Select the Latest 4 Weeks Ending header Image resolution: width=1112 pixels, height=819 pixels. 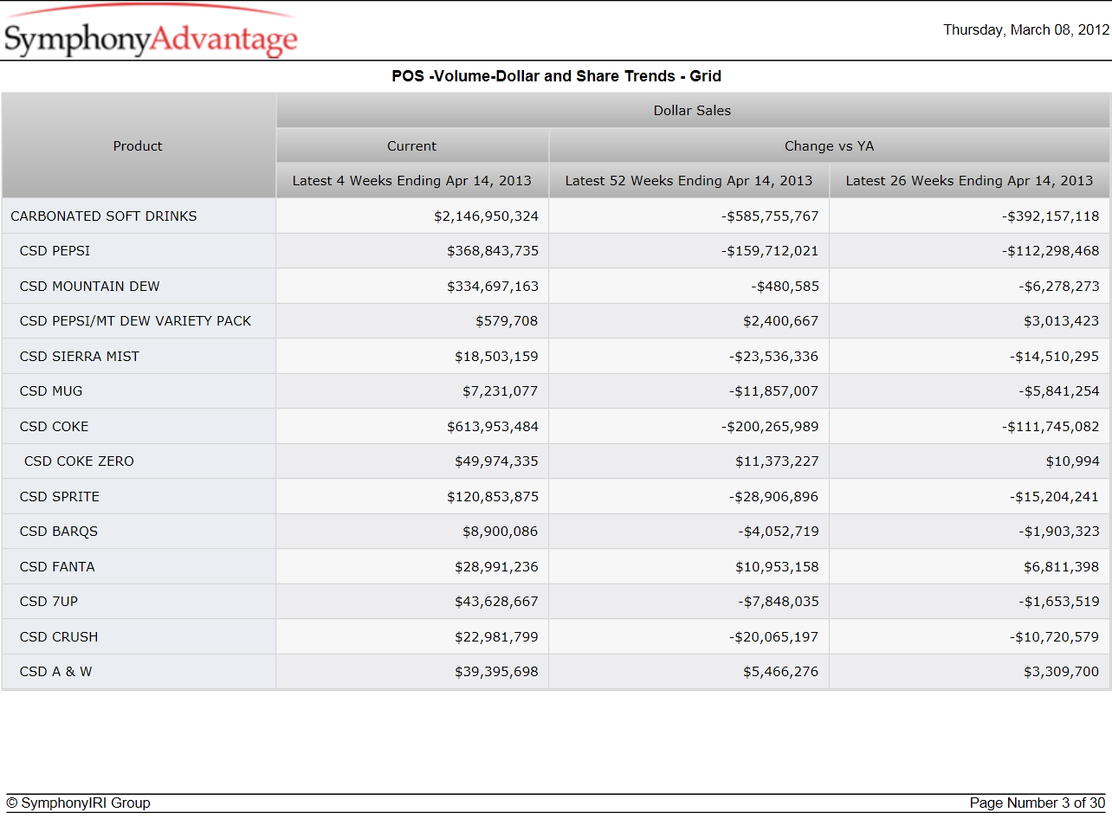tap(412, 181)
